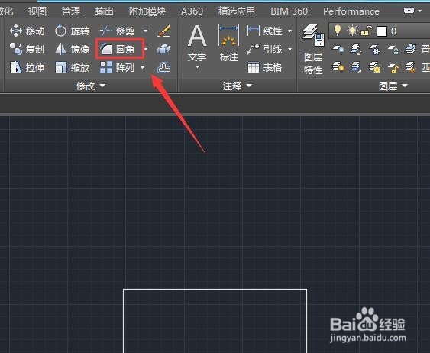Viewport: 430px width, 353px height.
Task: Open the 引线 dropdown arrow
Action: pos(290,50)
